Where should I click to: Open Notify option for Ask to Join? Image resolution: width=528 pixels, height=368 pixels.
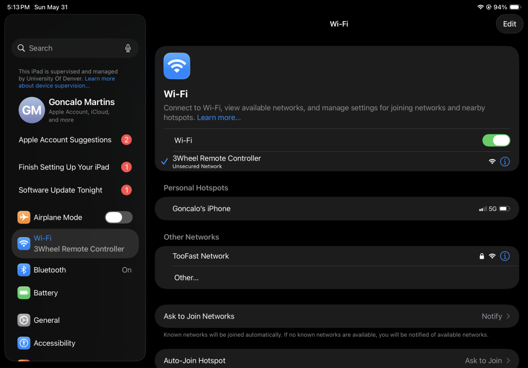(491, 316)
